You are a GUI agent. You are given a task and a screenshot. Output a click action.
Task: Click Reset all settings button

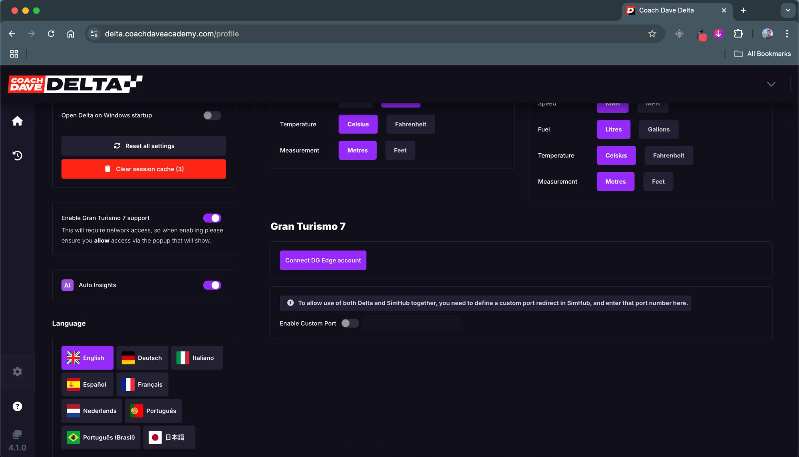(143, 146)
